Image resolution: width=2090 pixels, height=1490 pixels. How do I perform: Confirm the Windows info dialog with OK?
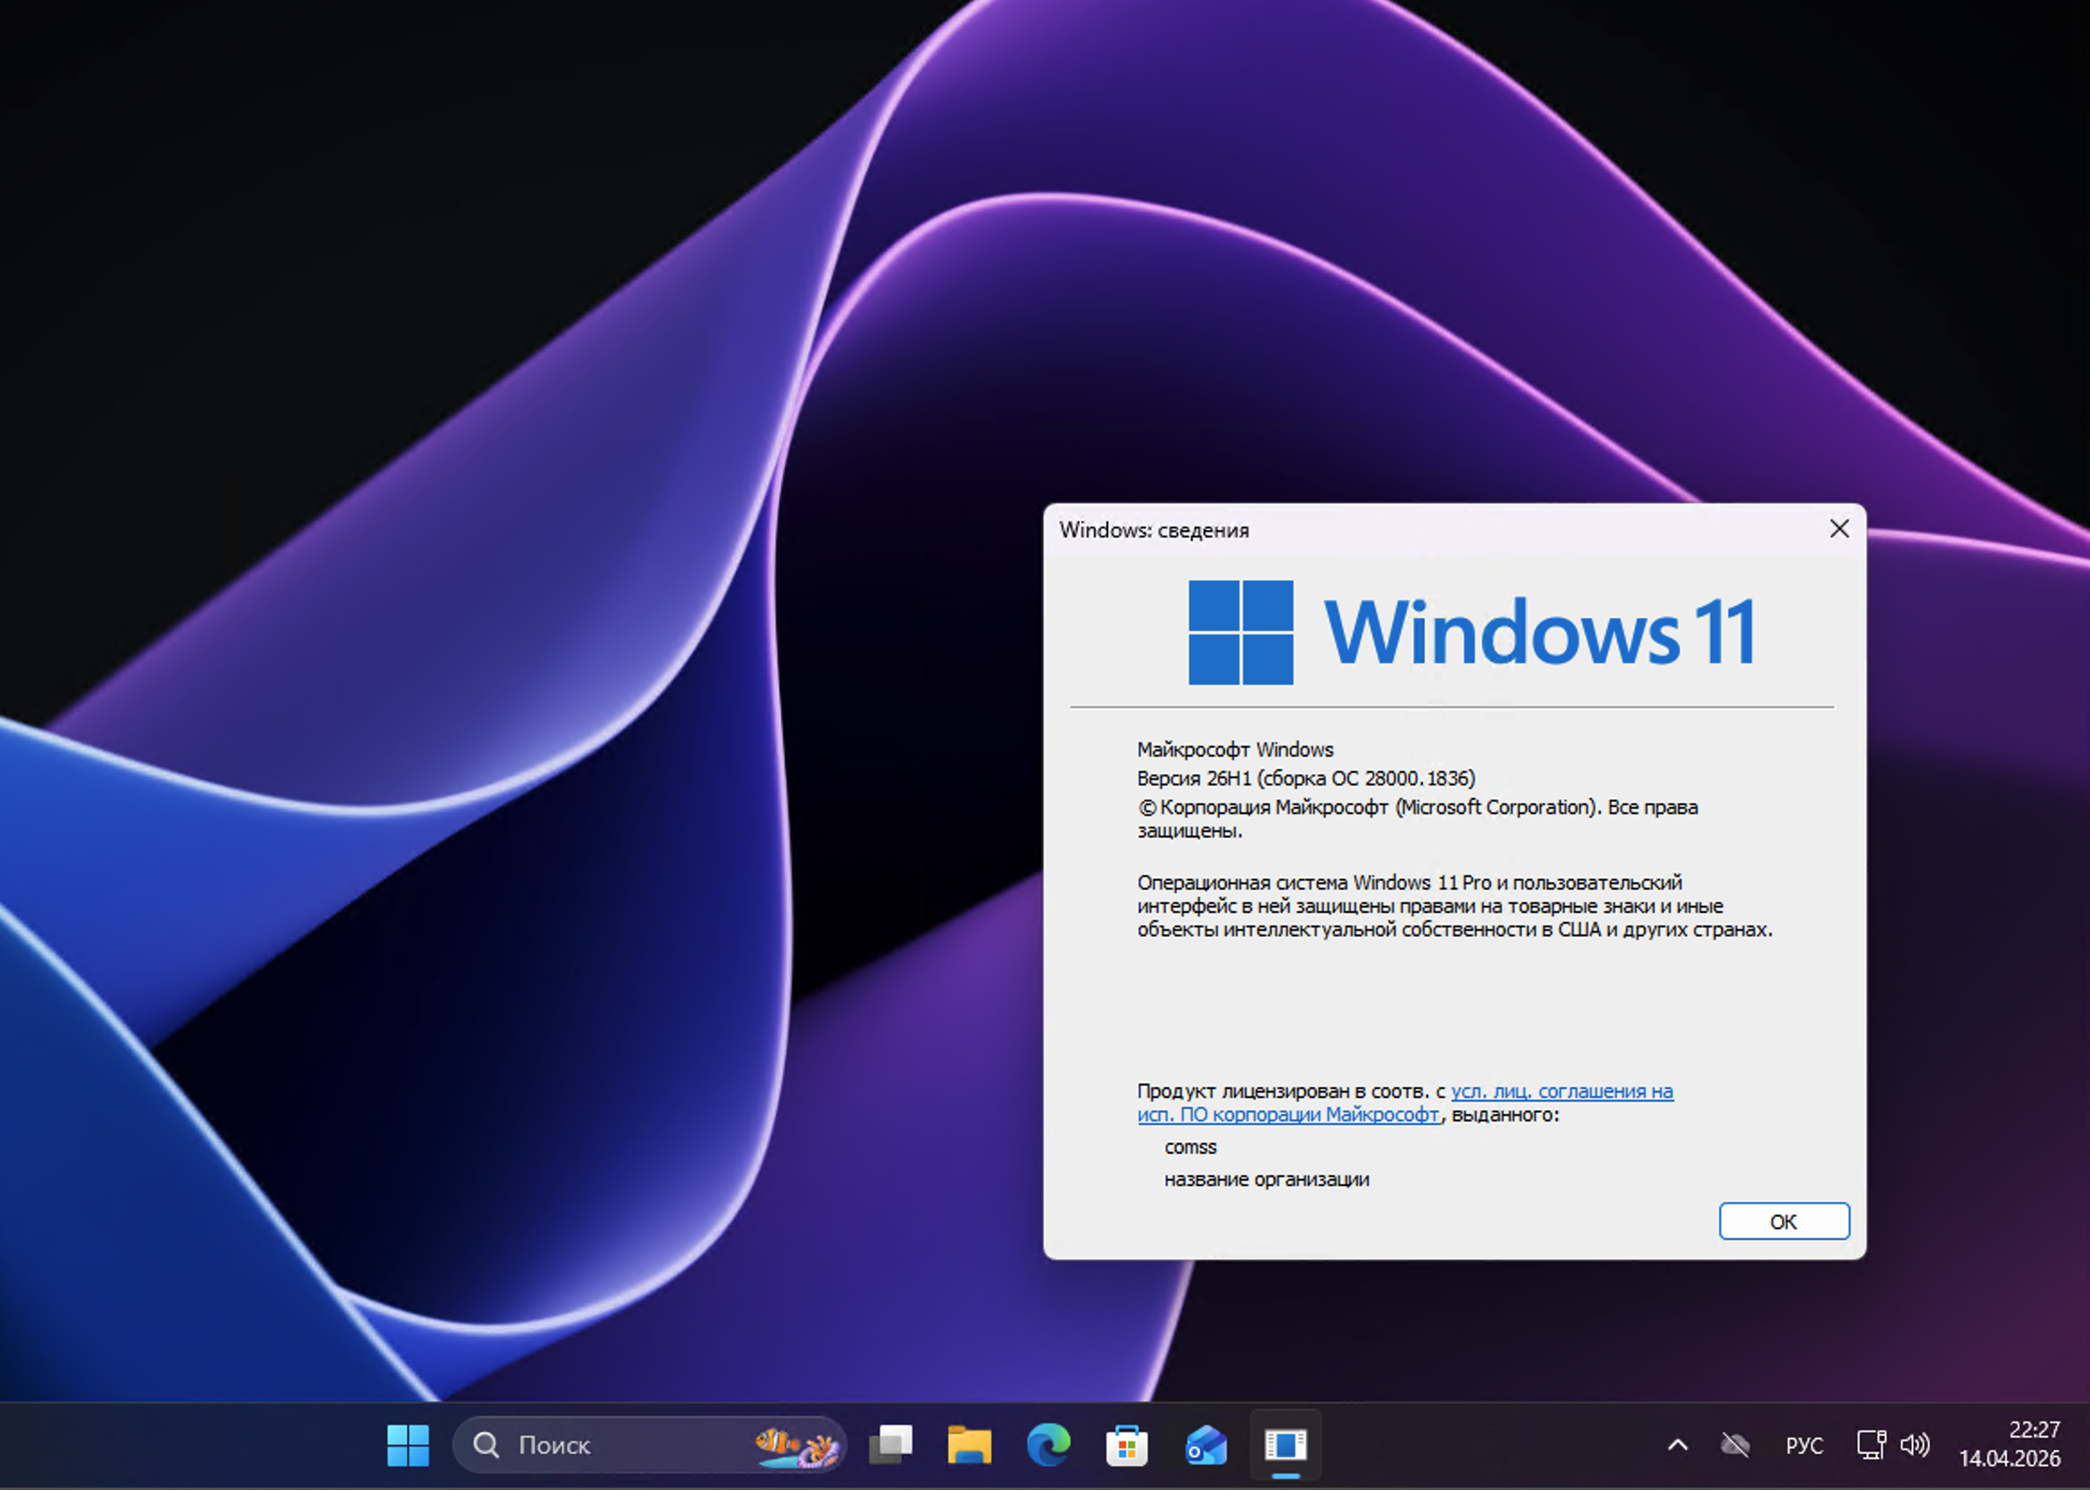(x=1783, y=1221)
